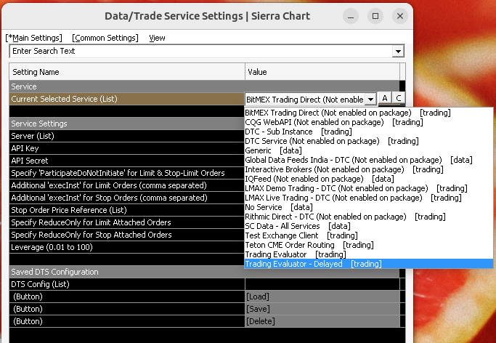Click the Leverage (0.01 to 100) row

127,247
